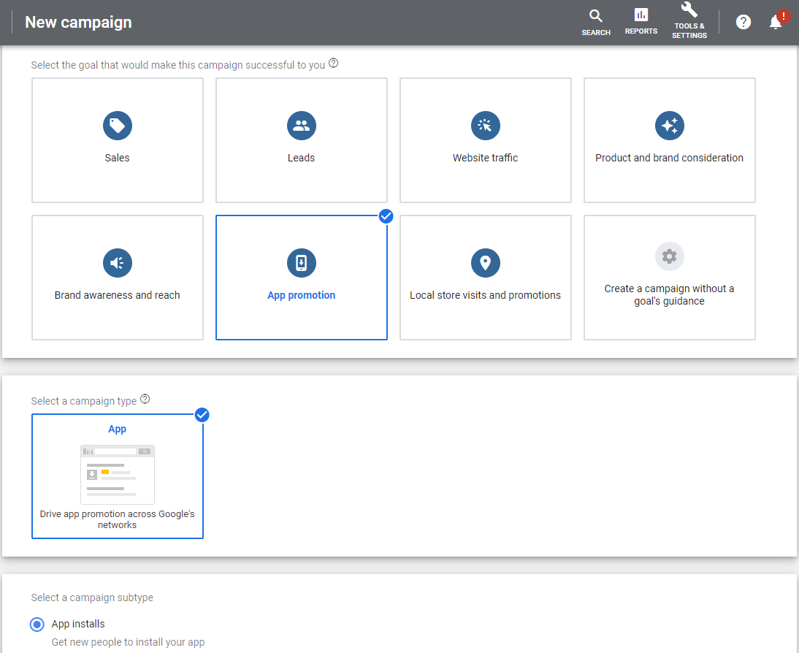Select Product and brand consideration sparkle icon
The width and height of the screenshot is (799, 653).
pos(669,126)
